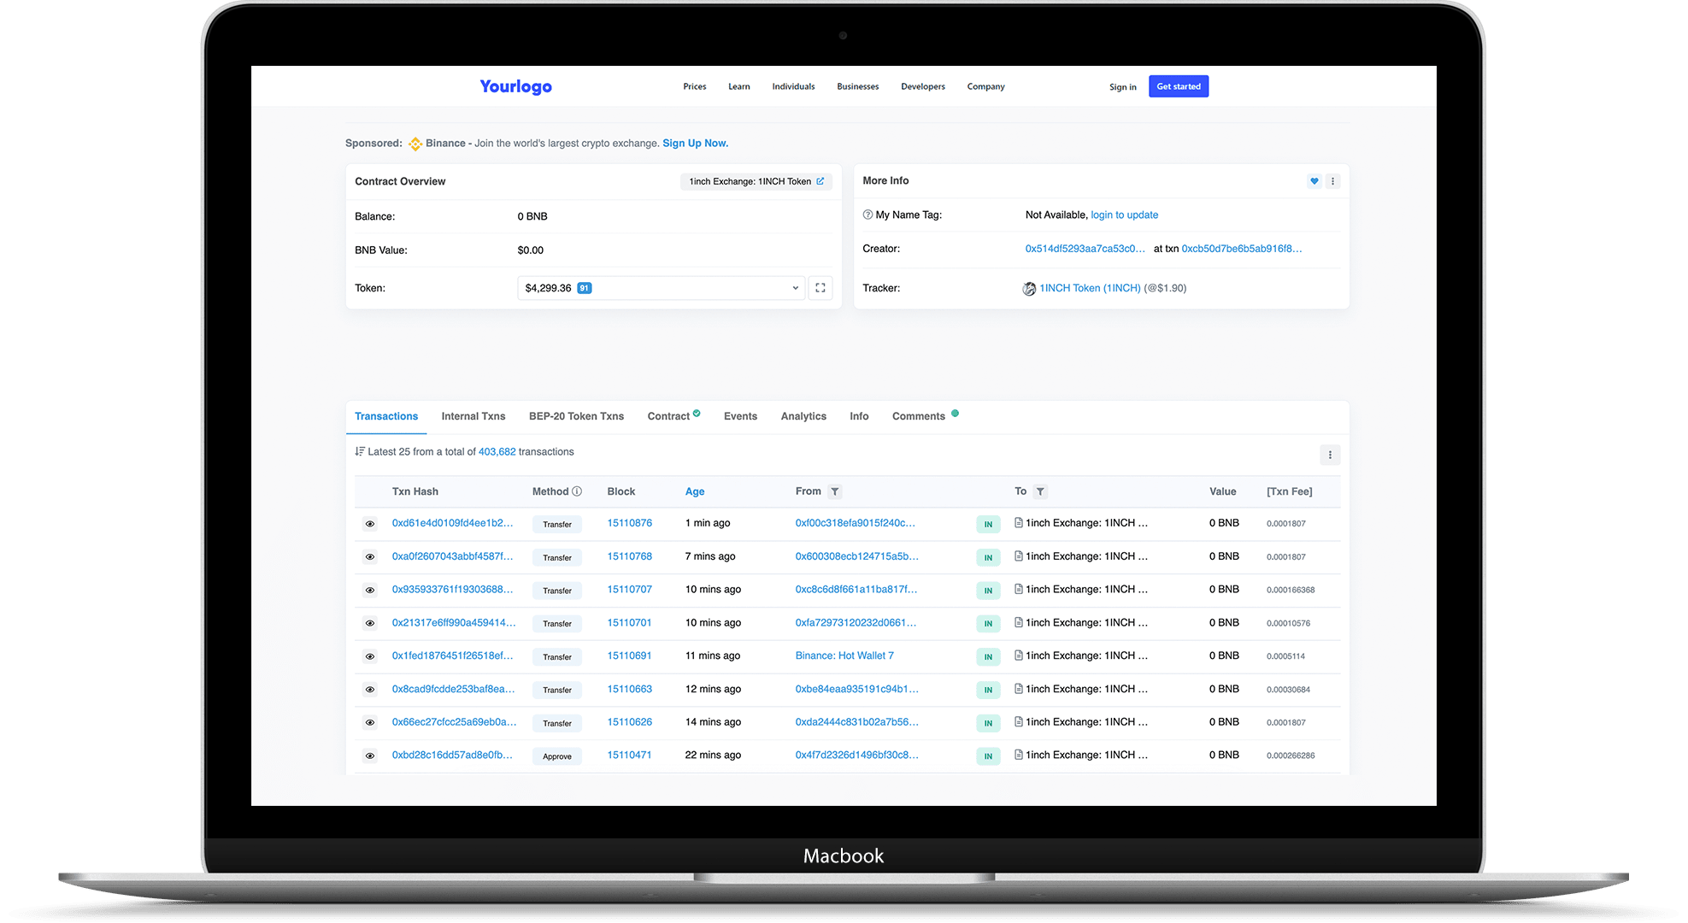Switch to the Internal Txns tab
Screen dimensions: 1688x923
[x=473, y=416]
